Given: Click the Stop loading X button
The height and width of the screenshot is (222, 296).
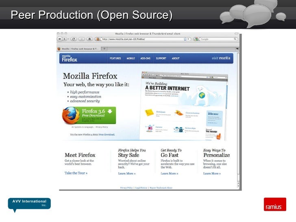Looking at the screenshot, I should point(82,39).
